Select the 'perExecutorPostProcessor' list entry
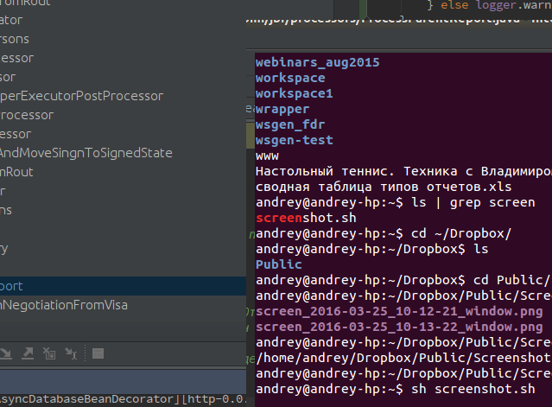Image resolution: width=552 pixels, height=407 pixels. click(x=82, y=96)
